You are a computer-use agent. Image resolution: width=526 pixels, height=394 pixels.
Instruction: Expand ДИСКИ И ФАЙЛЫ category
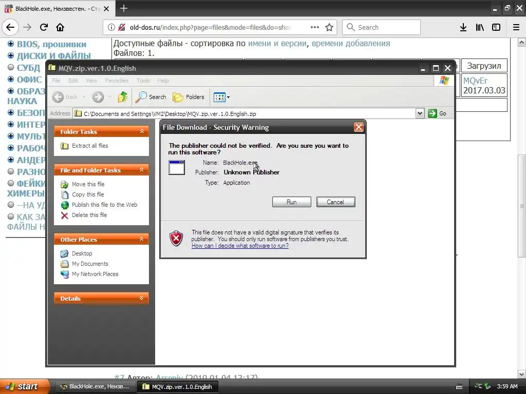[11, 55]
